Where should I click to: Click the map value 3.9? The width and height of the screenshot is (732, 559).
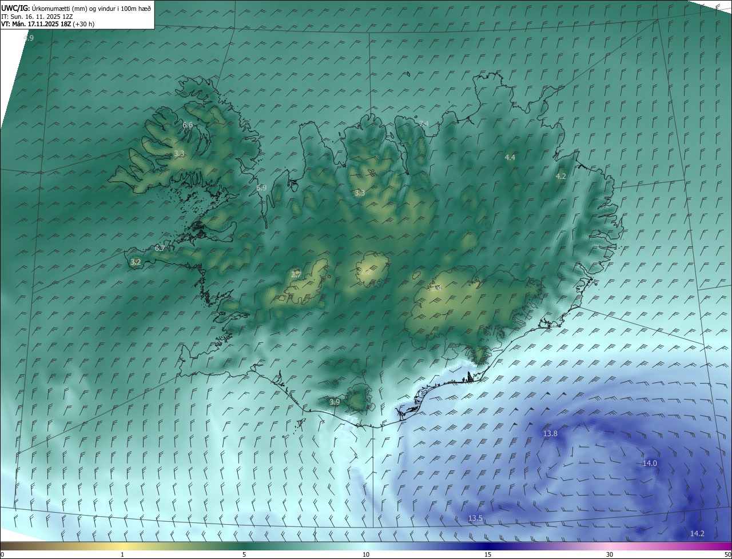click(335, 402)
